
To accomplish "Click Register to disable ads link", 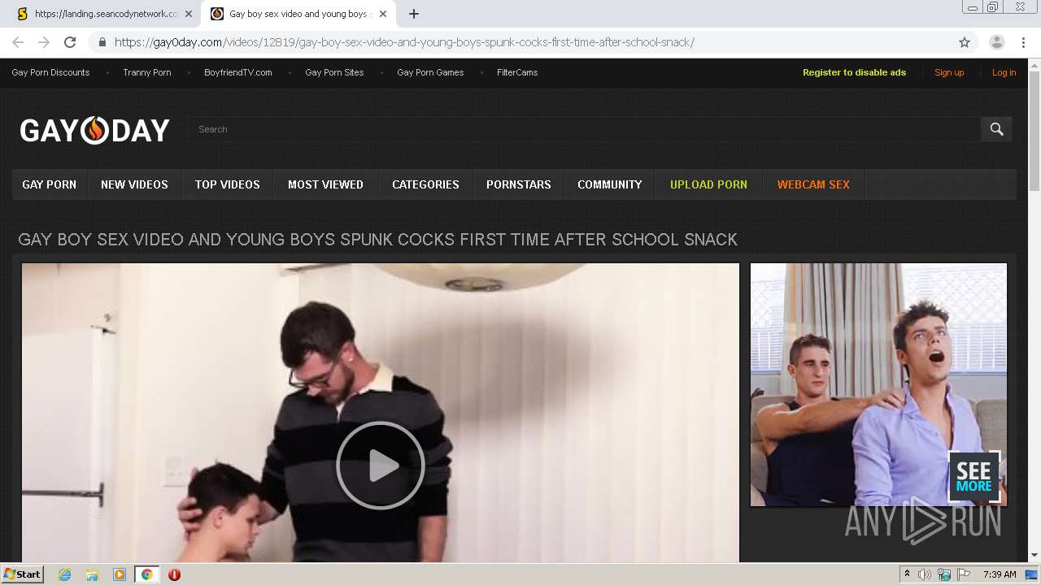I will pos(854,72).
